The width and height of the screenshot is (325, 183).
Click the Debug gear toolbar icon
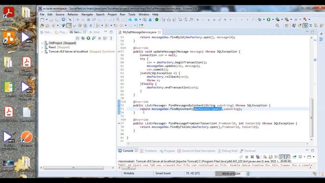[259, 19]
